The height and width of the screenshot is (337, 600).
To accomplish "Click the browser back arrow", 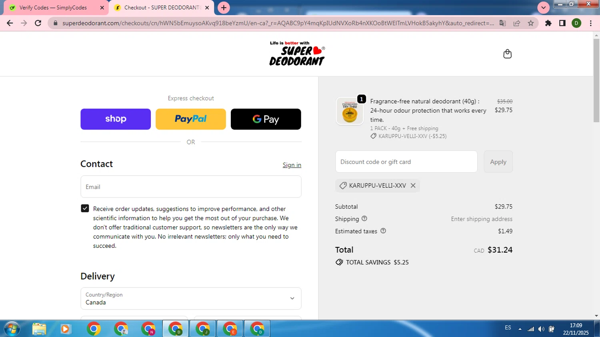I will tap(10, 23).
